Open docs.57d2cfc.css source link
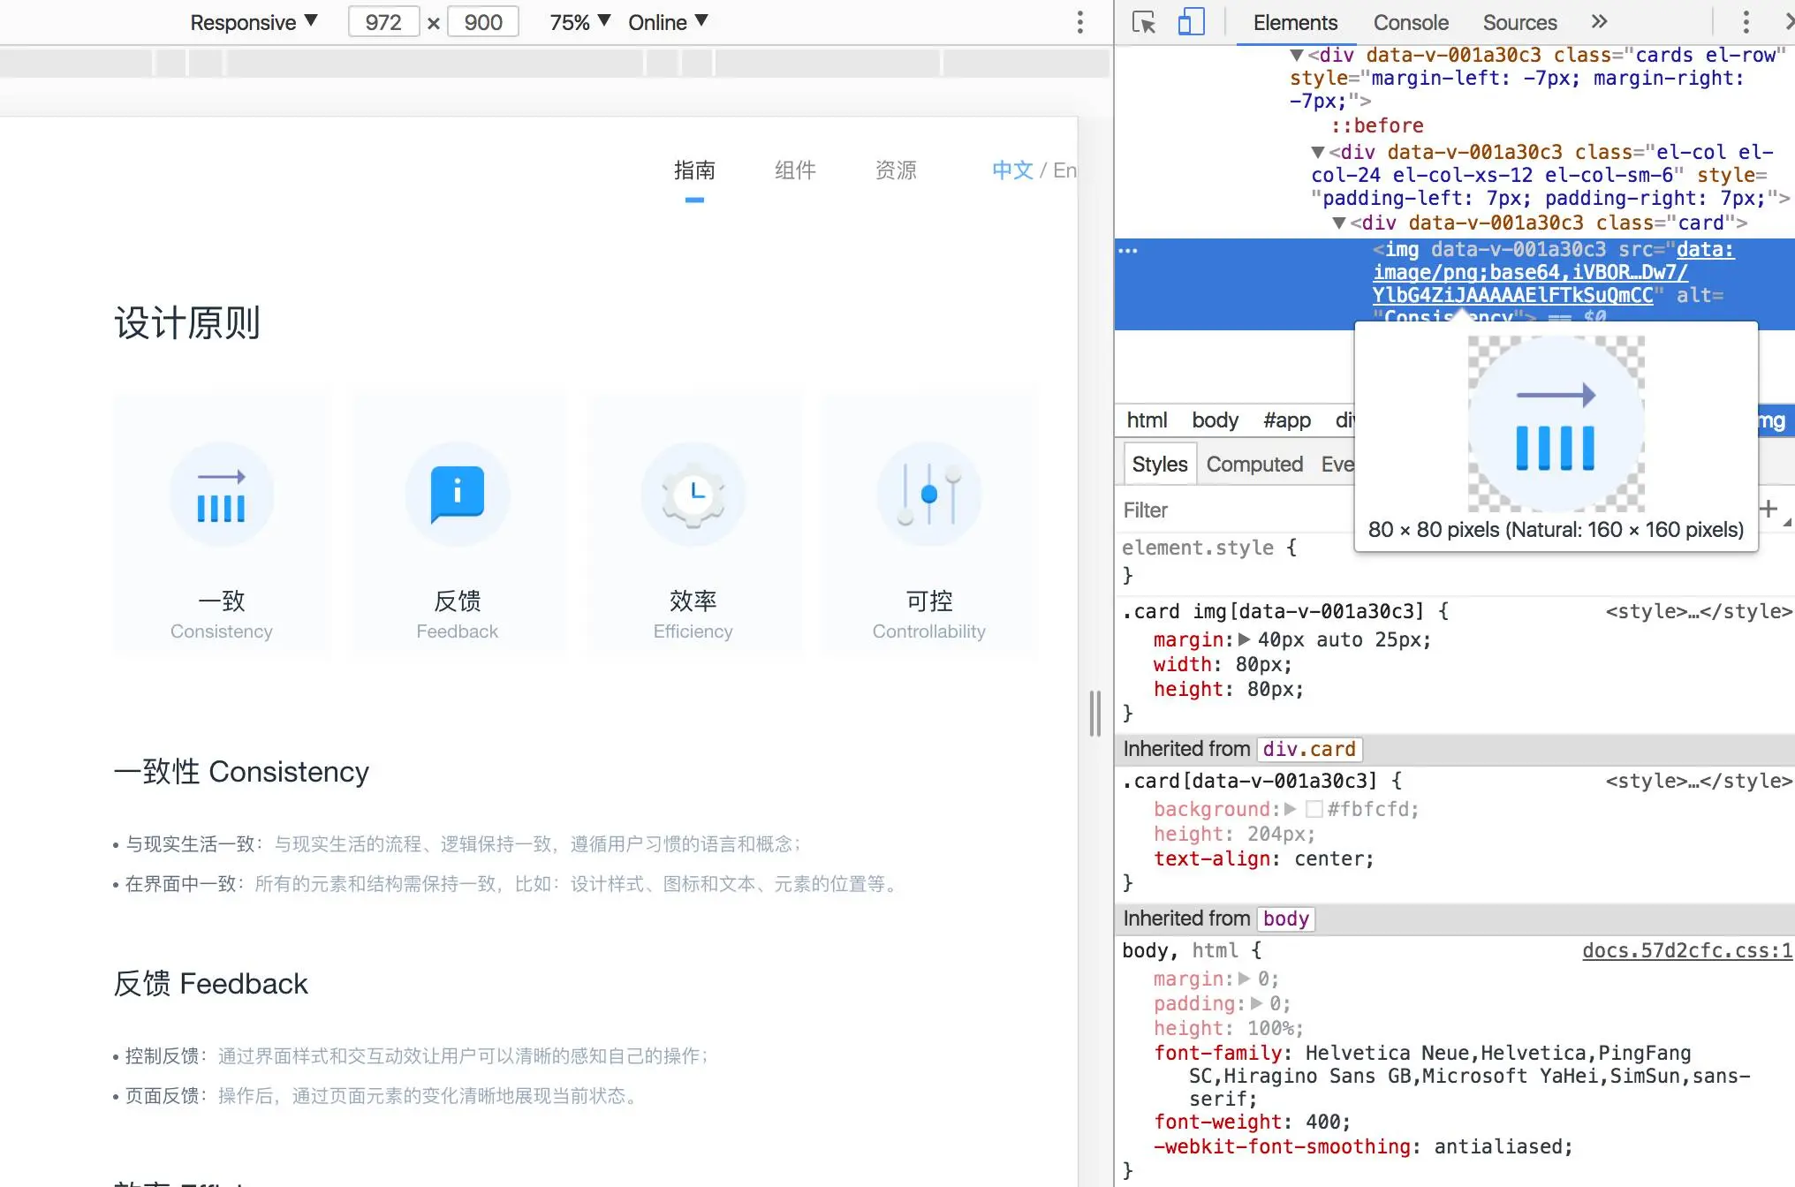This screenshot has width=1795, height=1187. coord(1686,950)
